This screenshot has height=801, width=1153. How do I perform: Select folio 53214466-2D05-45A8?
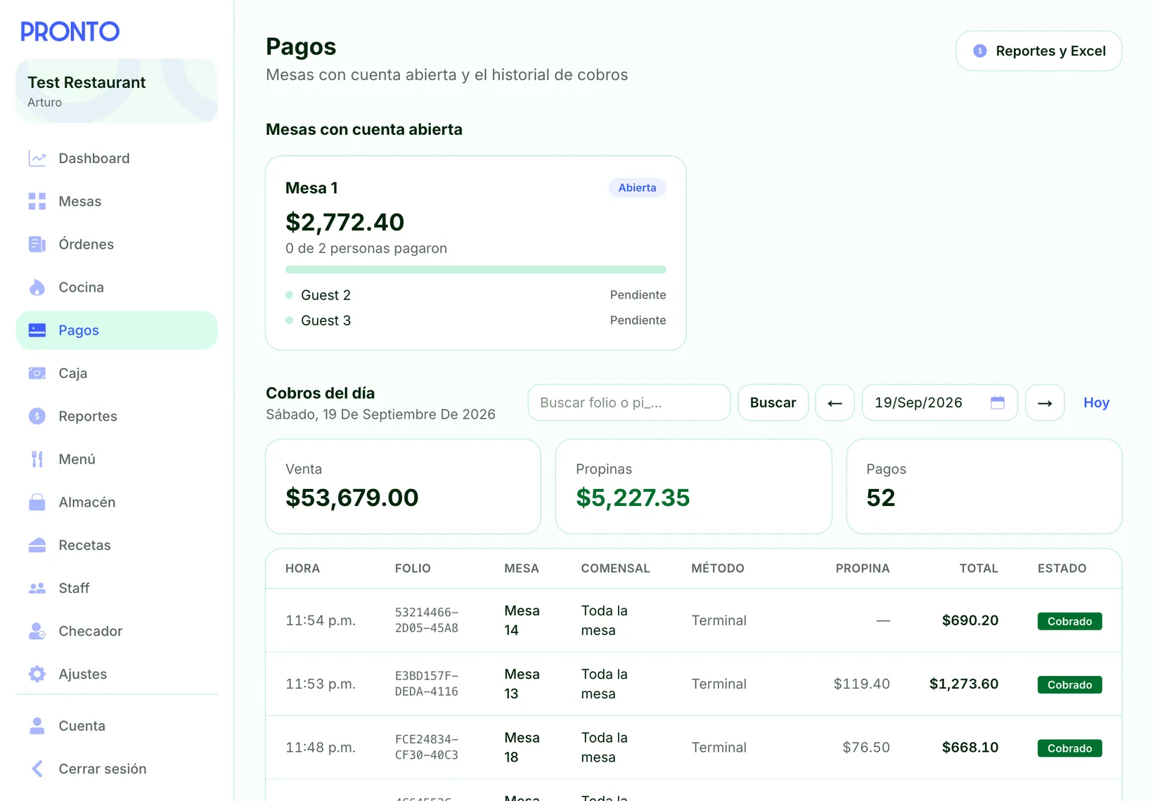(427, 620)
